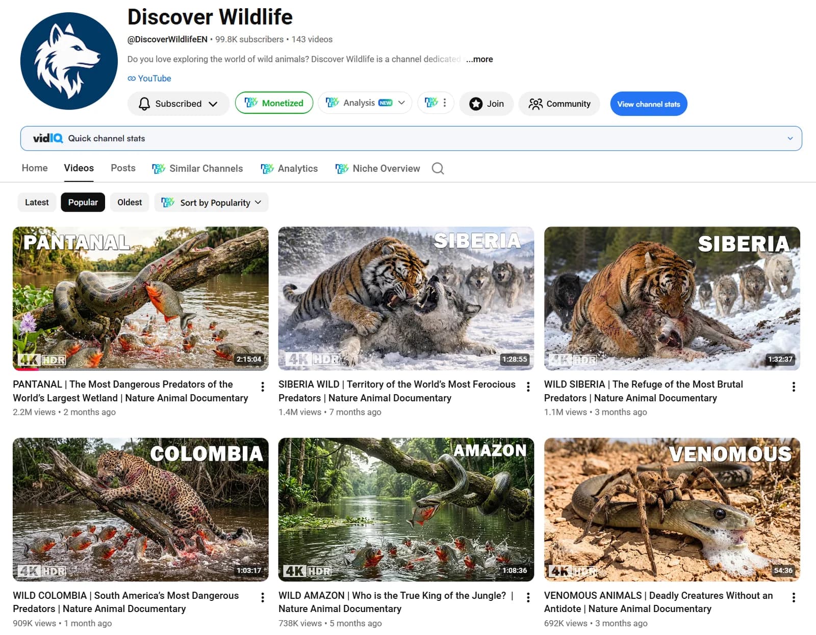Open menu for WILD AMAZON video
Viewport: 816px width, 635px height.
(x=528, y=597)
